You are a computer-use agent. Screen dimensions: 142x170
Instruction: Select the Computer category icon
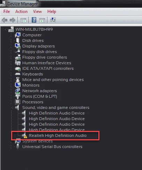click(18, 35)
